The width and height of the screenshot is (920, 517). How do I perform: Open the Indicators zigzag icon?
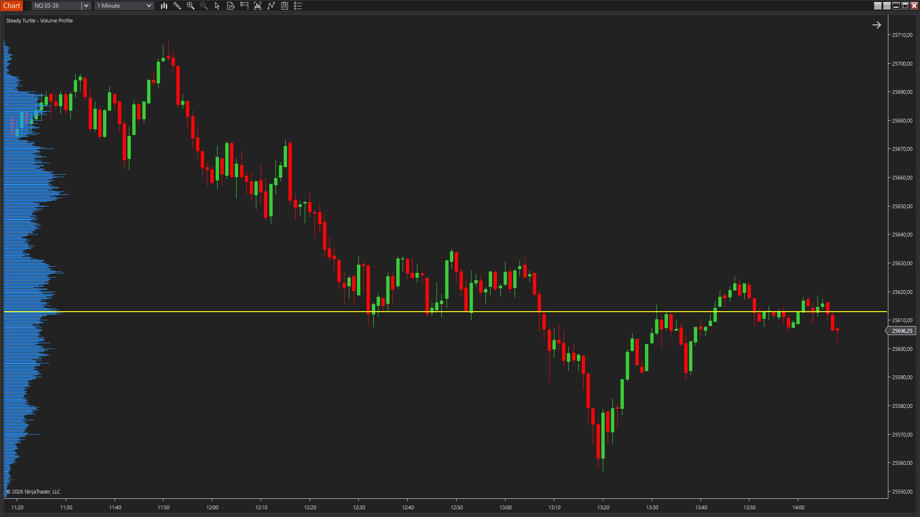271,6
